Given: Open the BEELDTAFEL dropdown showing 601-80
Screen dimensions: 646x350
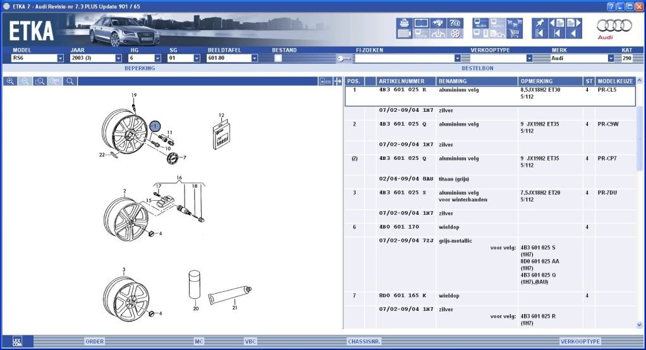Looking at the screenshot, I should click(254, 58).
